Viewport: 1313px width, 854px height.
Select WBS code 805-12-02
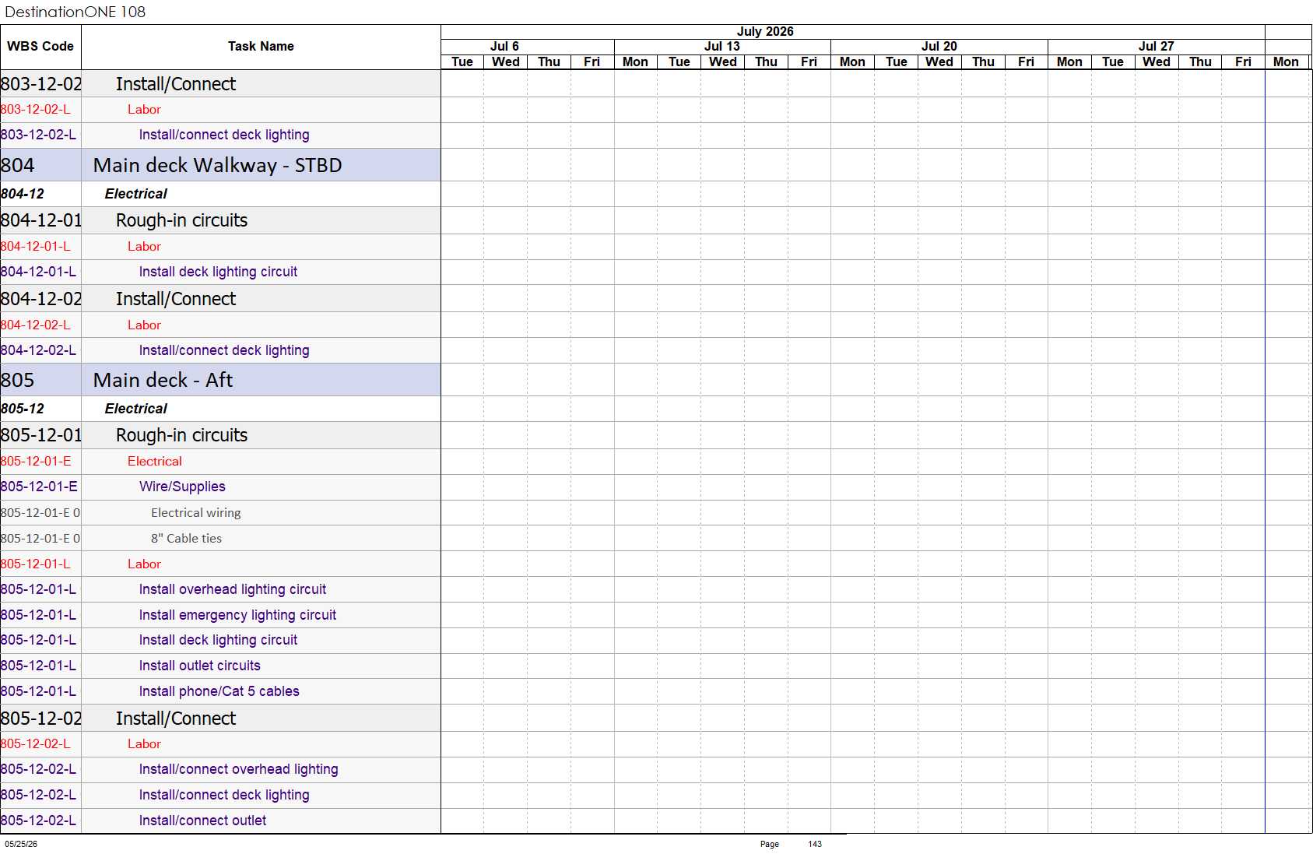tap(40, 719)
